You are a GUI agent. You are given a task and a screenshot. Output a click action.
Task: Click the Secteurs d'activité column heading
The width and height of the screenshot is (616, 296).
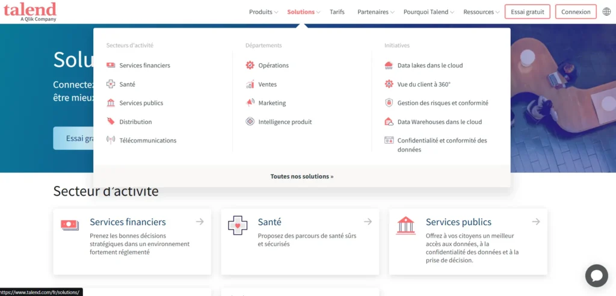(x=130, y=45)
